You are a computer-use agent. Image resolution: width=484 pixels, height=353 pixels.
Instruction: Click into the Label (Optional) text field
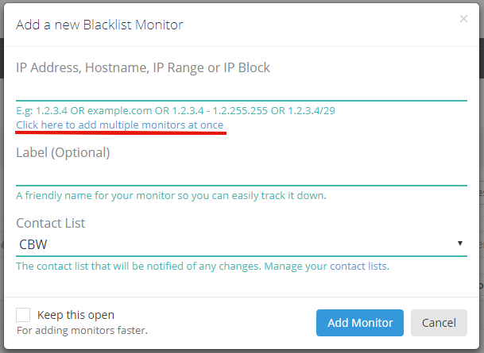pyautogui.click(x=242, y=175)
